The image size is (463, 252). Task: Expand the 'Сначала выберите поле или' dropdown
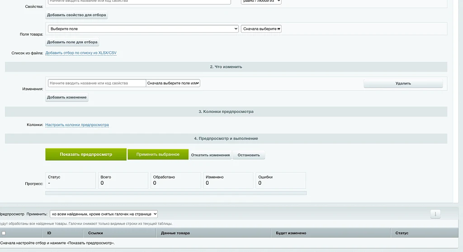173,83
